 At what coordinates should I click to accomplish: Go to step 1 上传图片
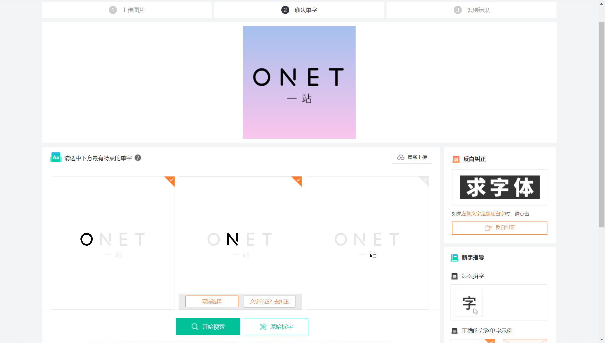(x=127, y=10)
